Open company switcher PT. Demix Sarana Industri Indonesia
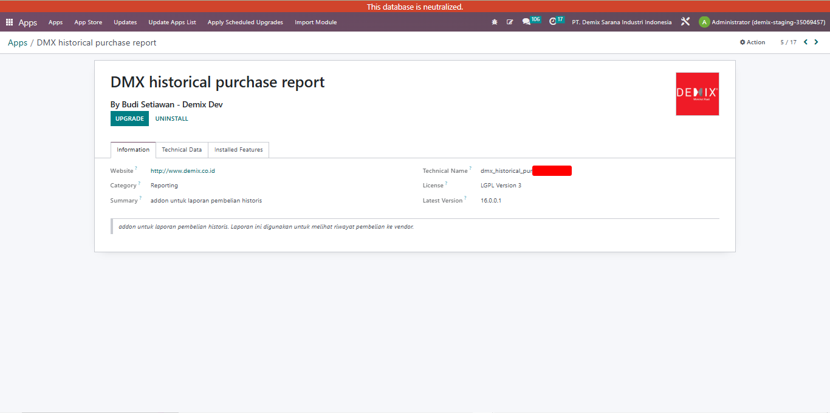 (x=622, y=22)
